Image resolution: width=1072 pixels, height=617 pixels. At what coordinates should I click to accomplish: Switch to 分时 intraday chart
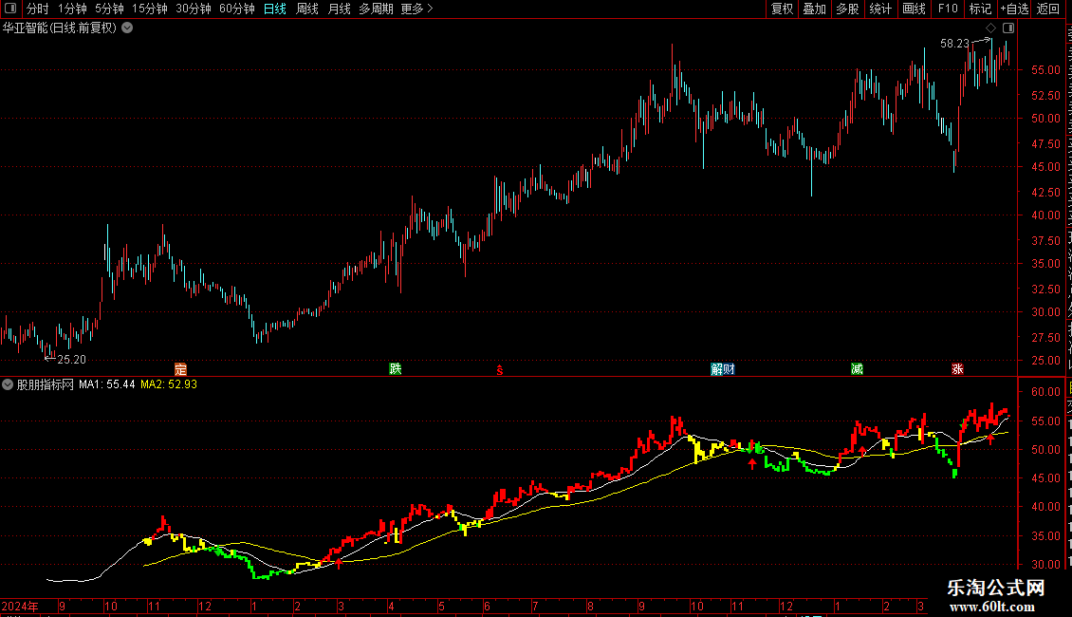pyautogui.click(x=38, y=9)
